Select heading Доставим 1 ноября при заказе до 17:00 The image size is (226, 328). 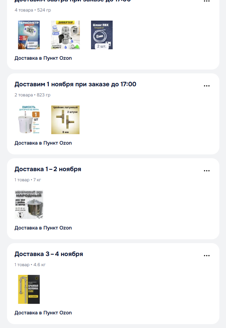[x=75, y=84]
